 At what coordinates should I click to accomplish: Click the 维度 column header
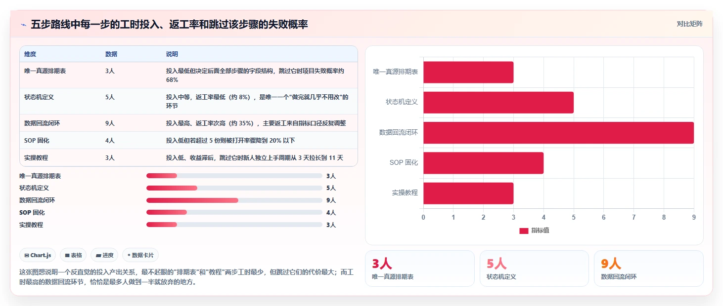click(30, 54)
